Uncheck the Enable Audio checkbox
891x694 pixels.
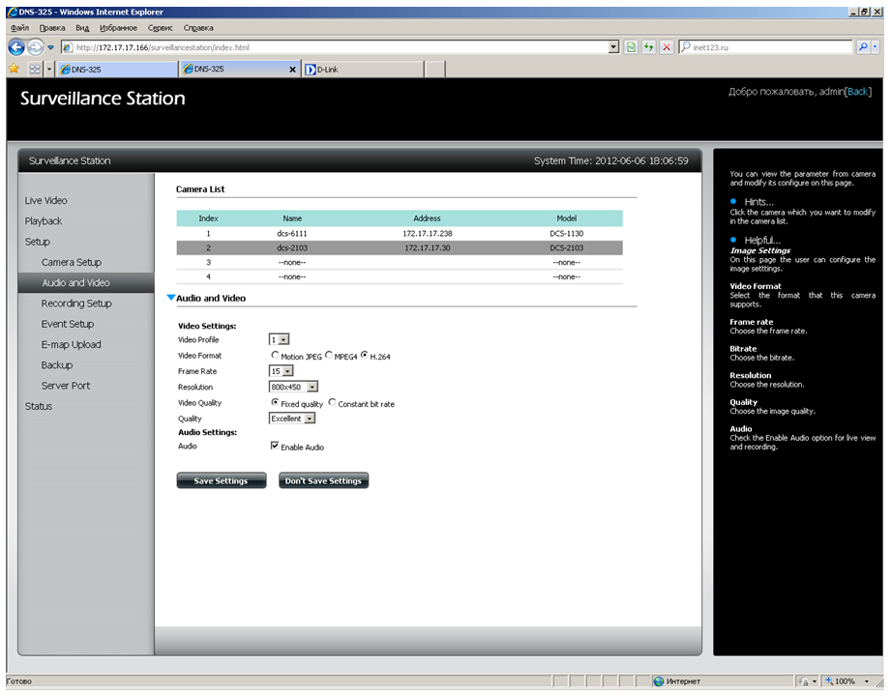coord(275,447)
